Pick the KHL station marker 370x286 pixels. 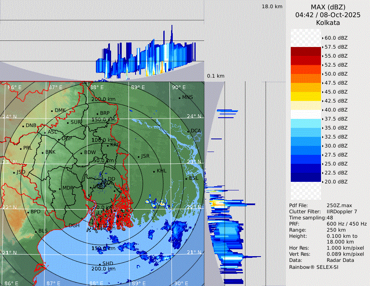coord(154,171)
